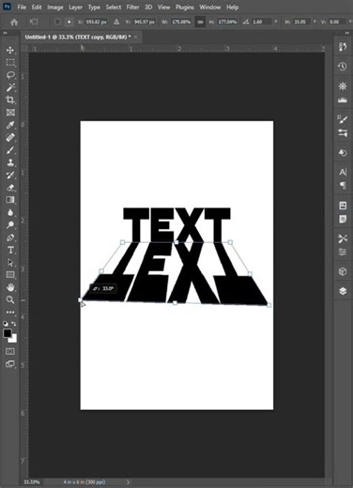
Task: Click the W width percentage field
Action: coord(181,22)
